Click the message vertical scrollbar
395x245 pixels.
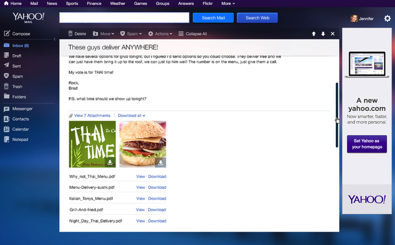[x=337, y=115]
